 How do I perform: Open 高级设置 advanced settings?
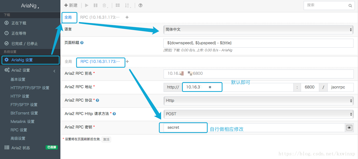[x=18, y=138]
